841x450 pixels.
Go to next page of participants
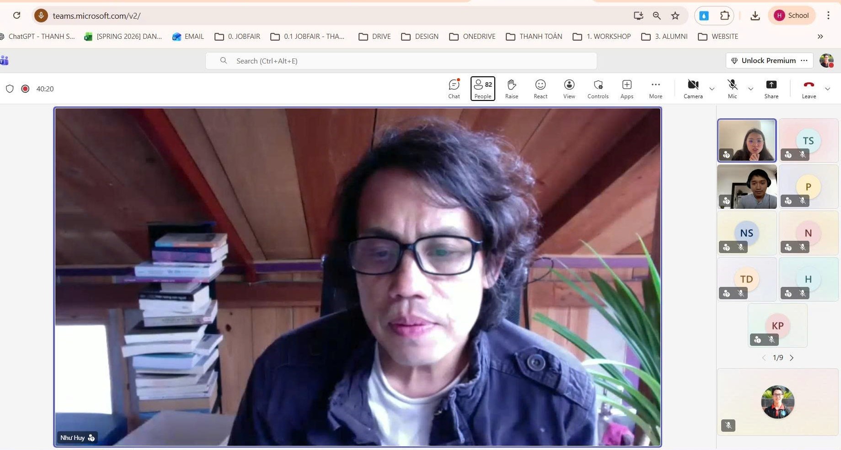pyautogui.click(x=792, y=358)
